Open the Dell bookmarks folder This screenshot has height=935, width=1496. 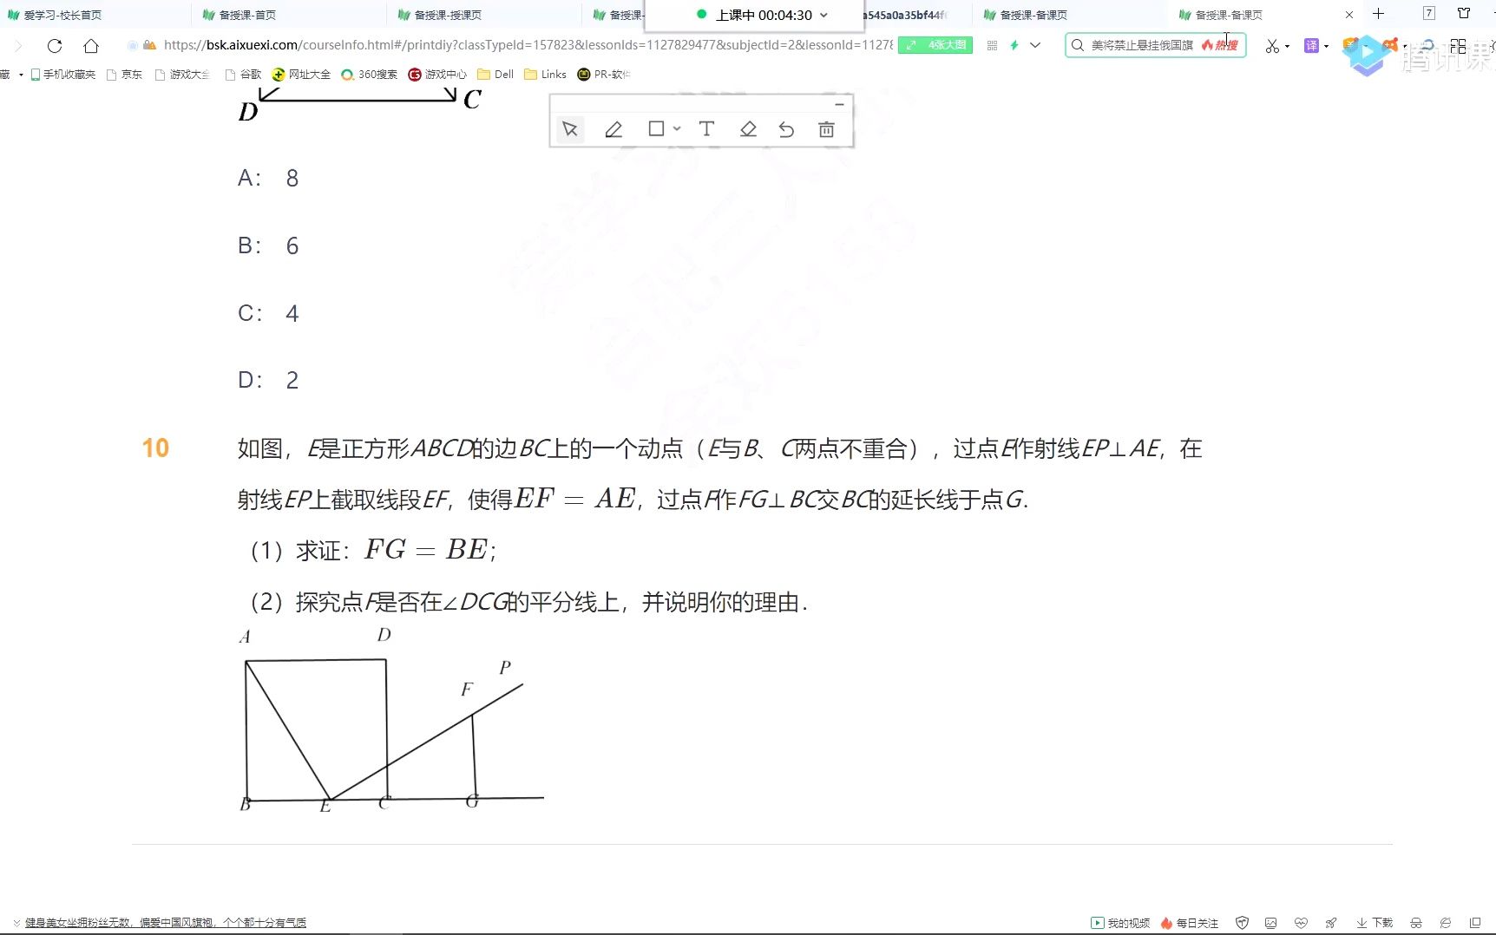(495, 75)
